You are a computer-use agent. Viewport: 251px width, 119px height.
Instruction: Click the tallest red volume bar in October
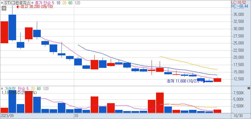(160, 103)
